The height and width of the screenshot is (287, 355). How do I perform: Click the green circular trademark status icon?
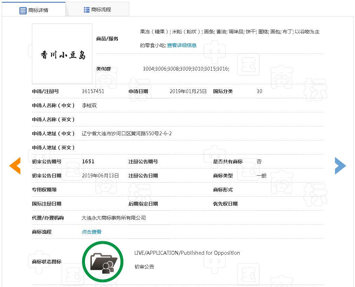coord(103,262)
